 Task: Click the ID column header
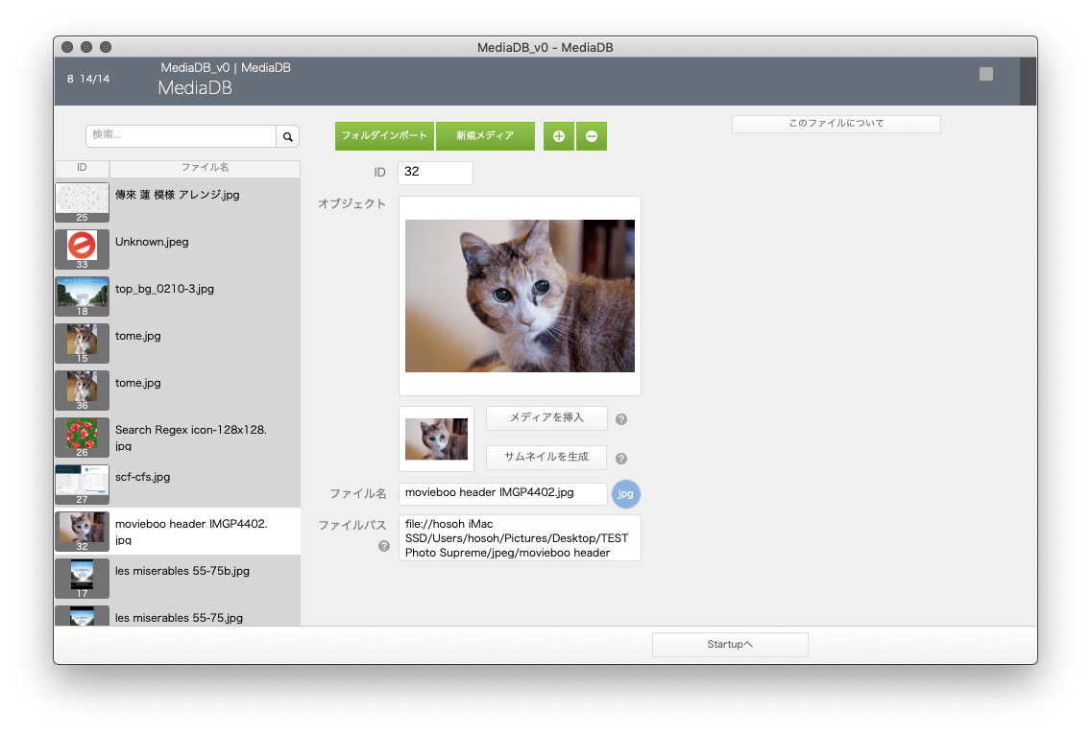tap(82, 167)
